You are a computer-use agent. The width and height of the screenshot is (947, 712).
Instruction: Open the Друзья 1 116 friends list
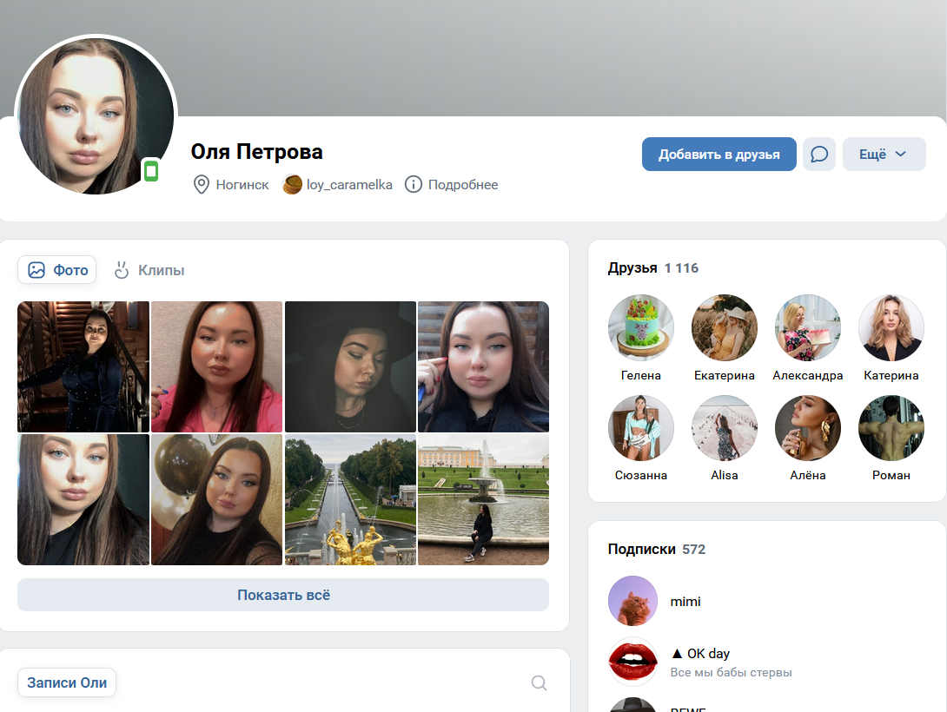(x=652, y=268)
